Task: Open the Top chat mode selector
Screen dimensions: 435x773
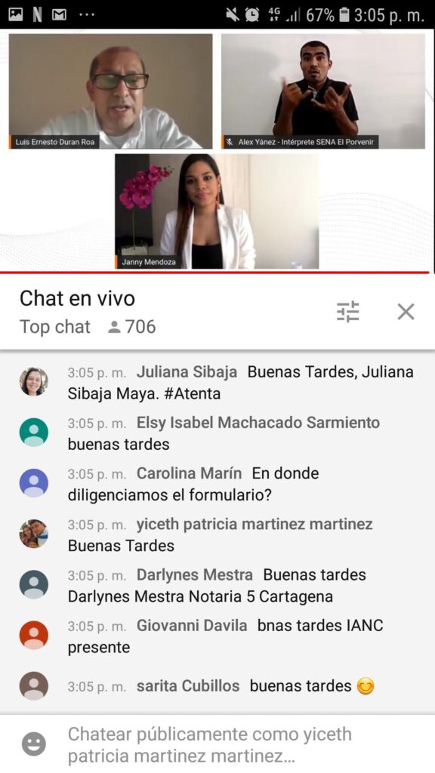Action: click(x=54, y=327)
